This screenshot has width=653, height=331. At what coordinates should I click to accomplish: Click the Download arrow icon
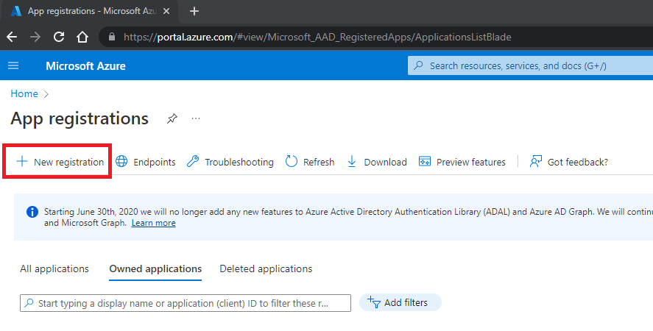352,161
